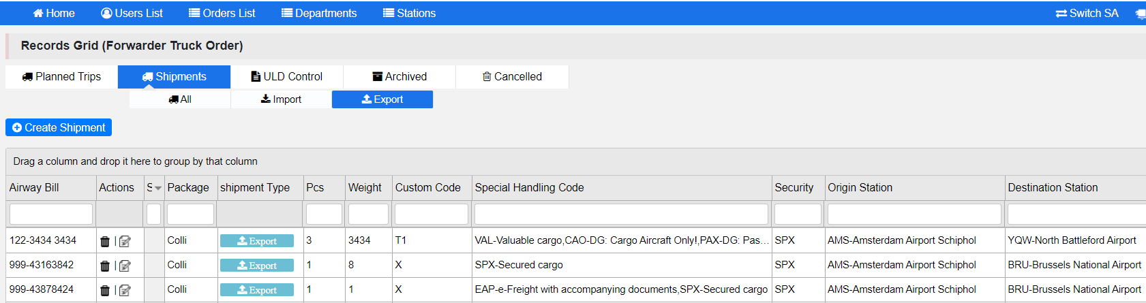The height and width of the screenshot is (303, 1146).
Task: Delete shipment 122-3434 3434 with trash icon
Action: 105,241
